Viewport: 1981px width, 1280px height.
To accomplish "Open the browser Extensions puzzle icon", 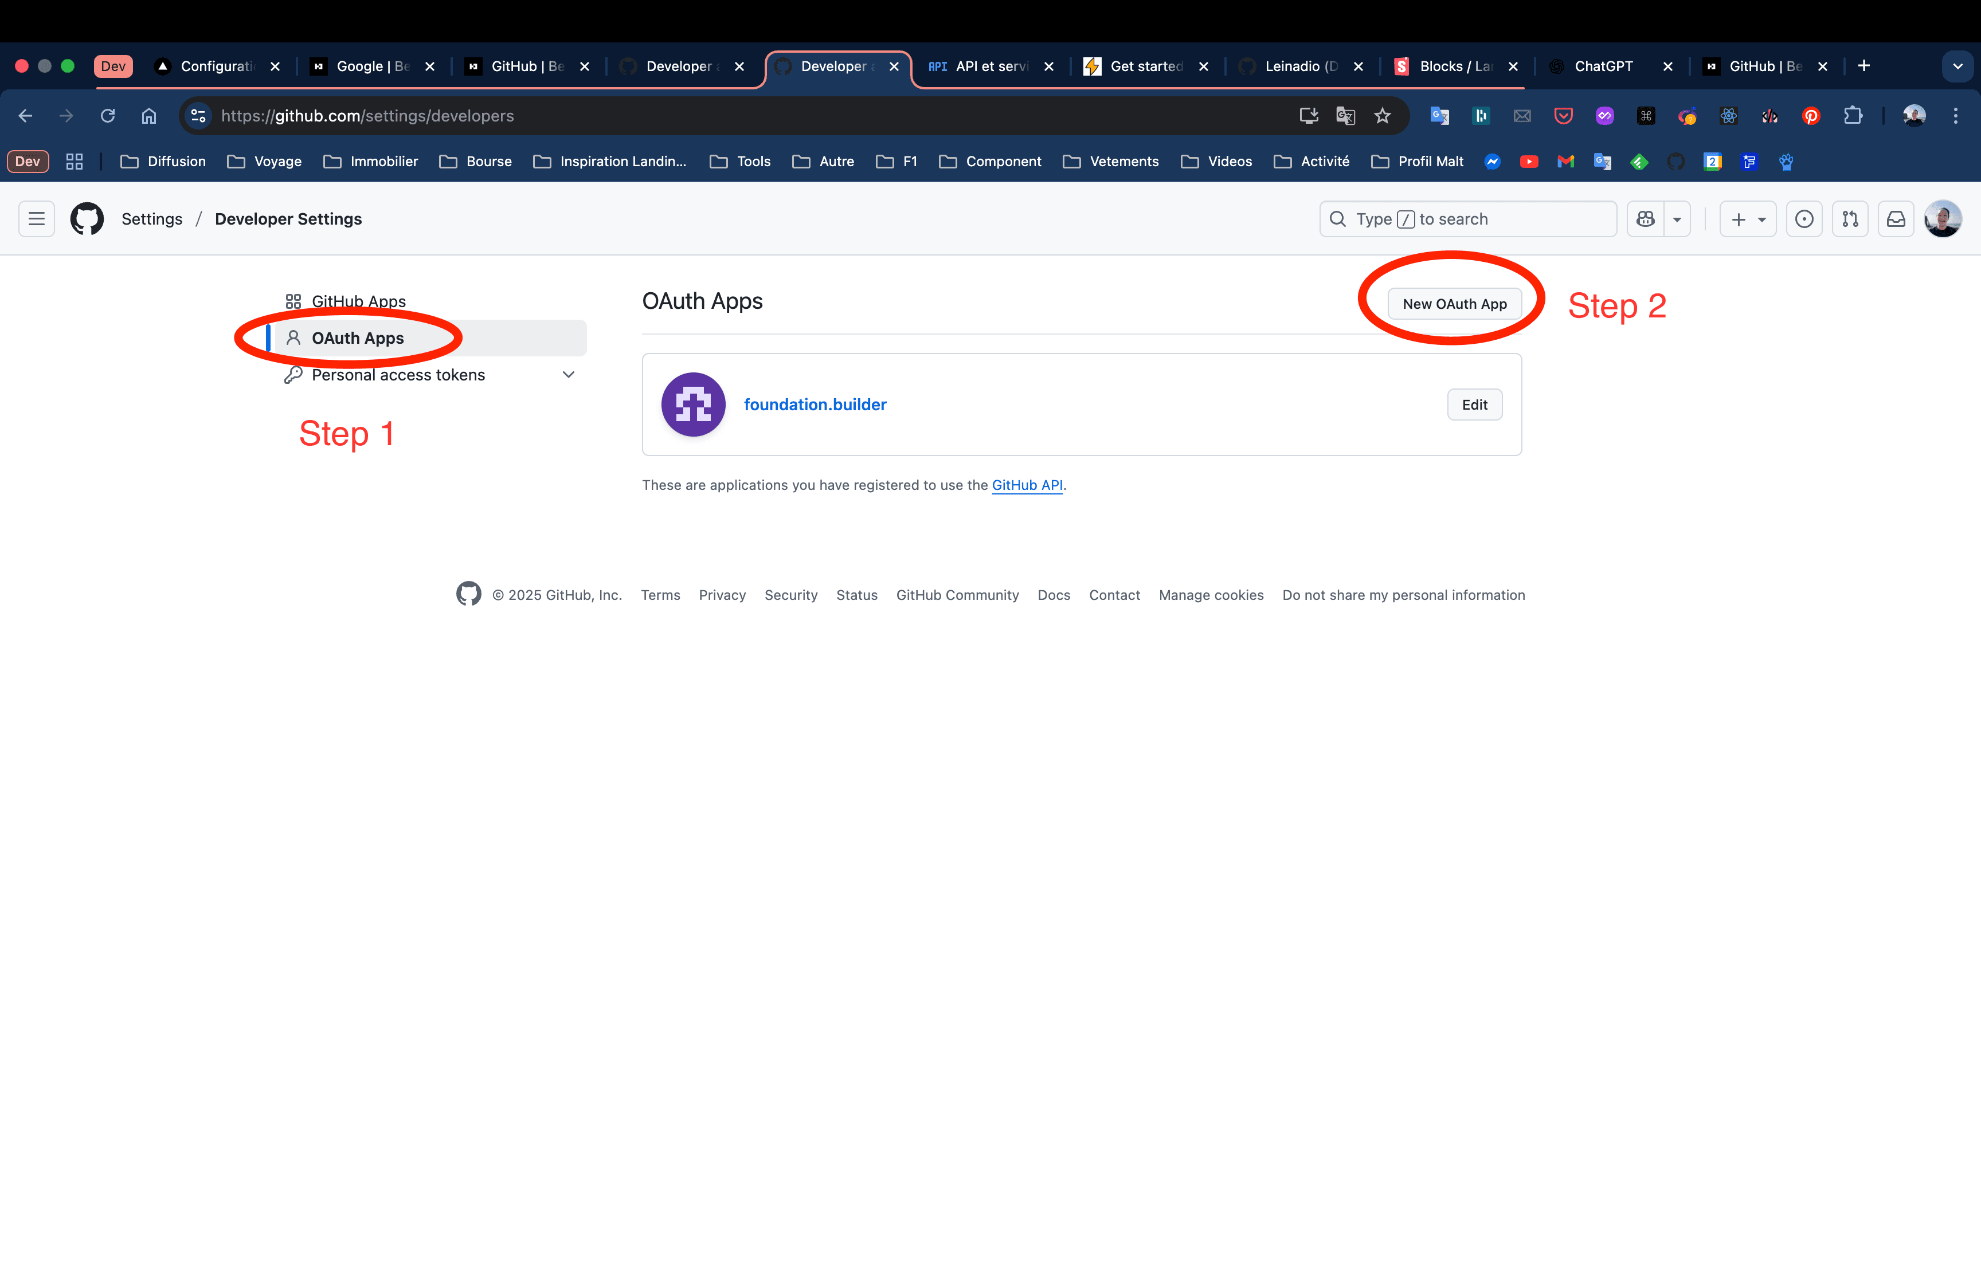I will coord(1852,116).
